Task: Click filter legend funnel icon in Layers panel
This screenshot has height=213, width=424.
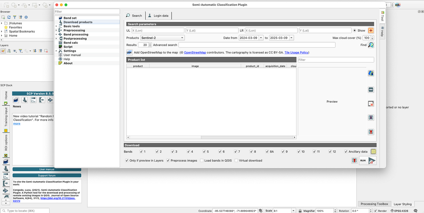Action: (21, 51)
